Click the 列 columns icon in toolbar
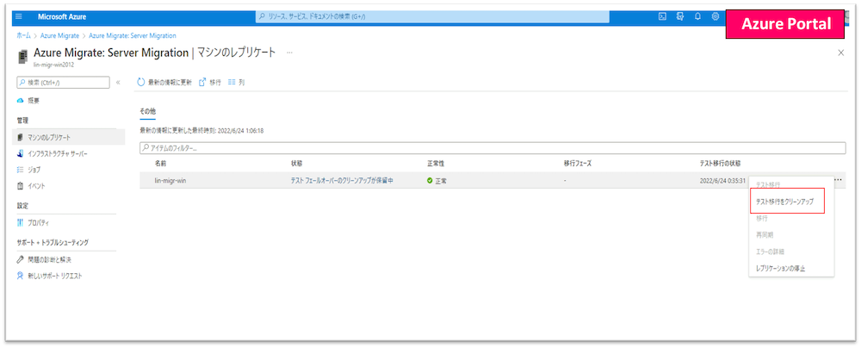 (x=232, y=82)
